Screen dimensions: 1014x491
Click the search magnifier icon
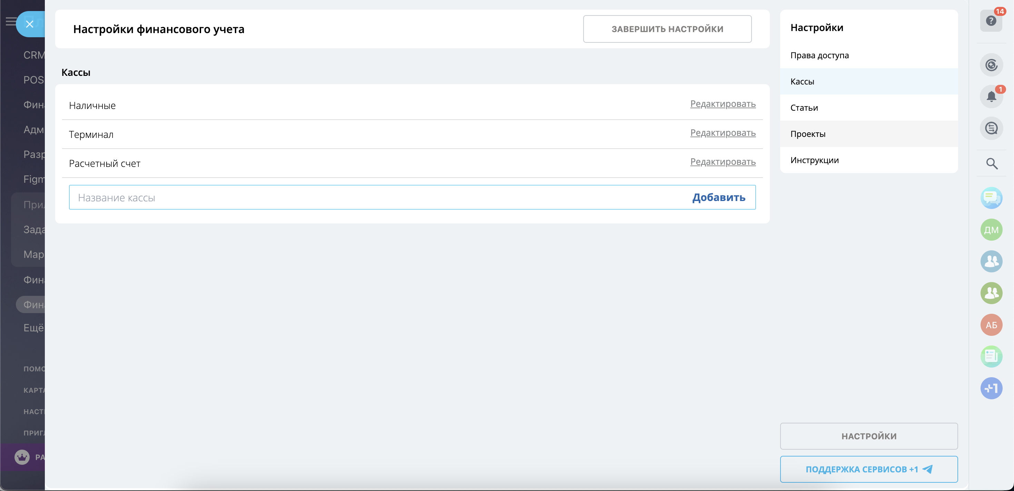click(x=991, y=164)
